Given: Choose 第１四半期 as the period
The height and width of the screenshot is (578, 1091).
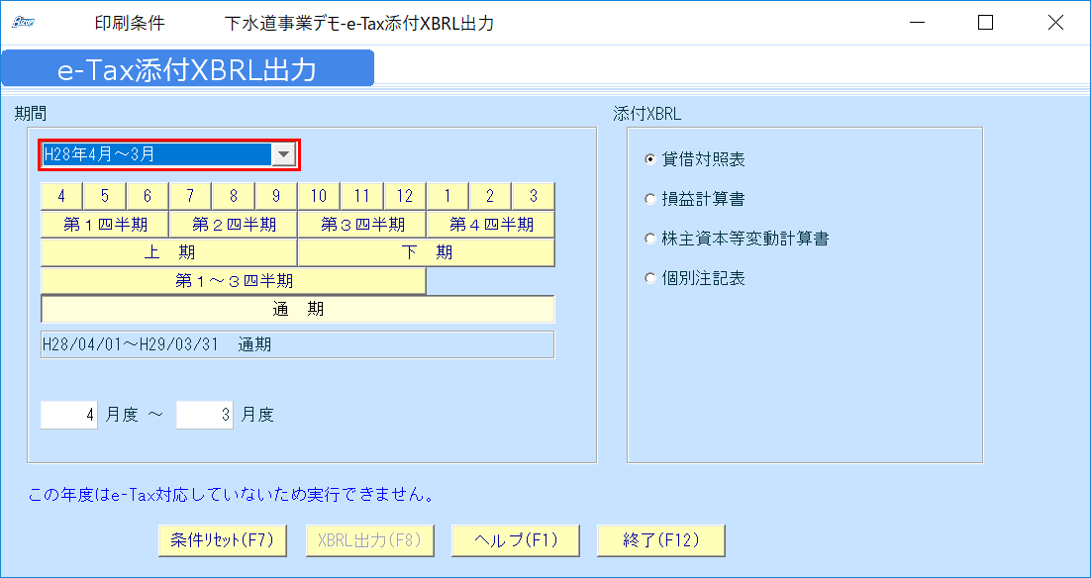Looking at the screenshot, I should tap(104, 224).
